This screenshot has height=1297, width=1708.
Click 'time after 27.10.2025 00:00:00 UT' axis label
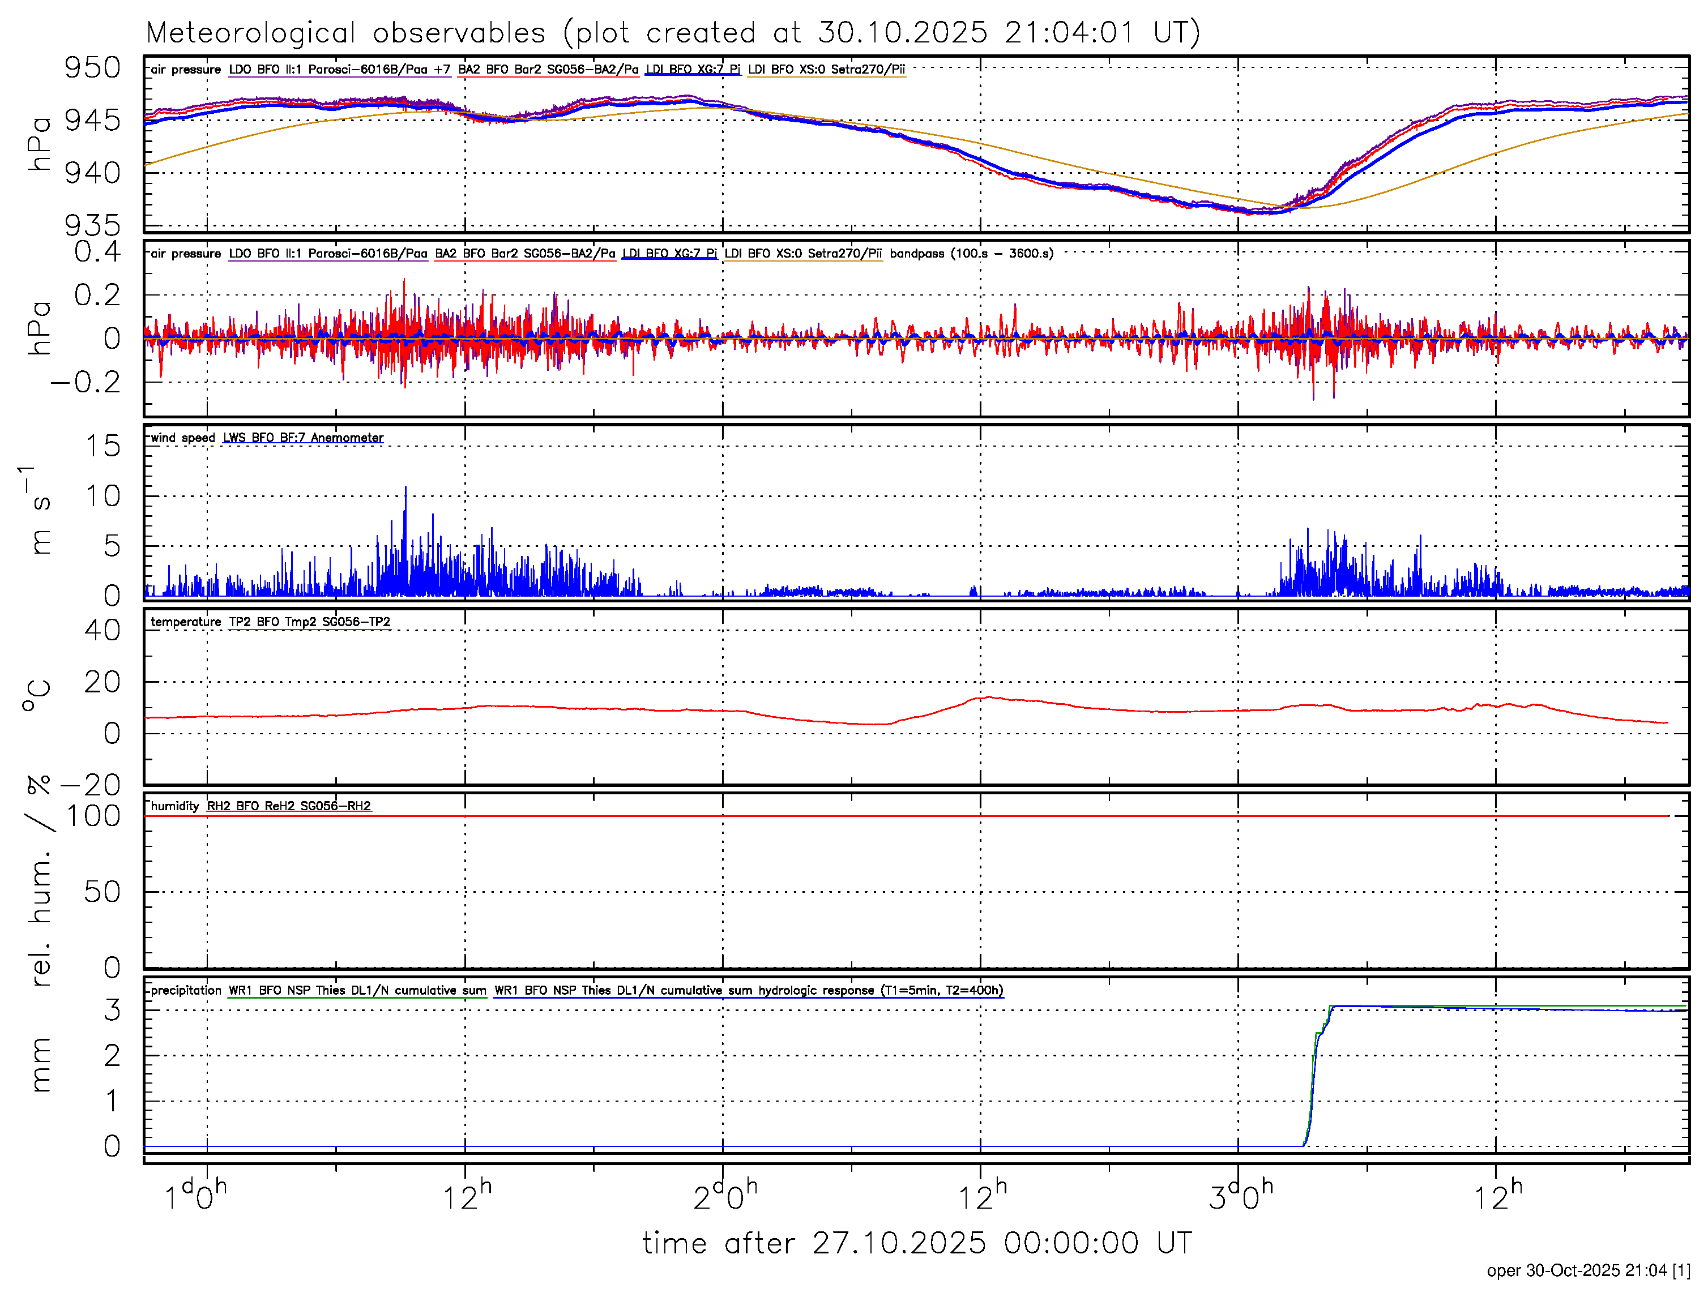(916, 1244)
